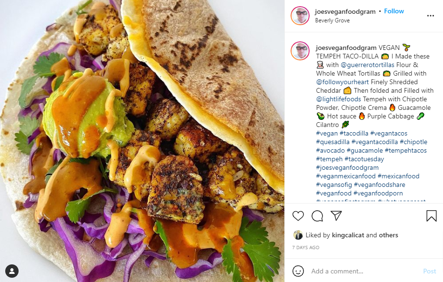Open joesveganfoodgram profile picture in header
Image resolution: width=443 pixels, height=282 pixels.
click(x=300, y=16)
